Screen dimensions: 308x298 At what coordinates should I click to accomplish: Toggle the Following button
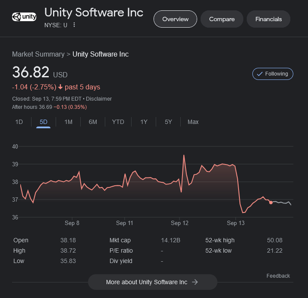(x=273, y=74)
